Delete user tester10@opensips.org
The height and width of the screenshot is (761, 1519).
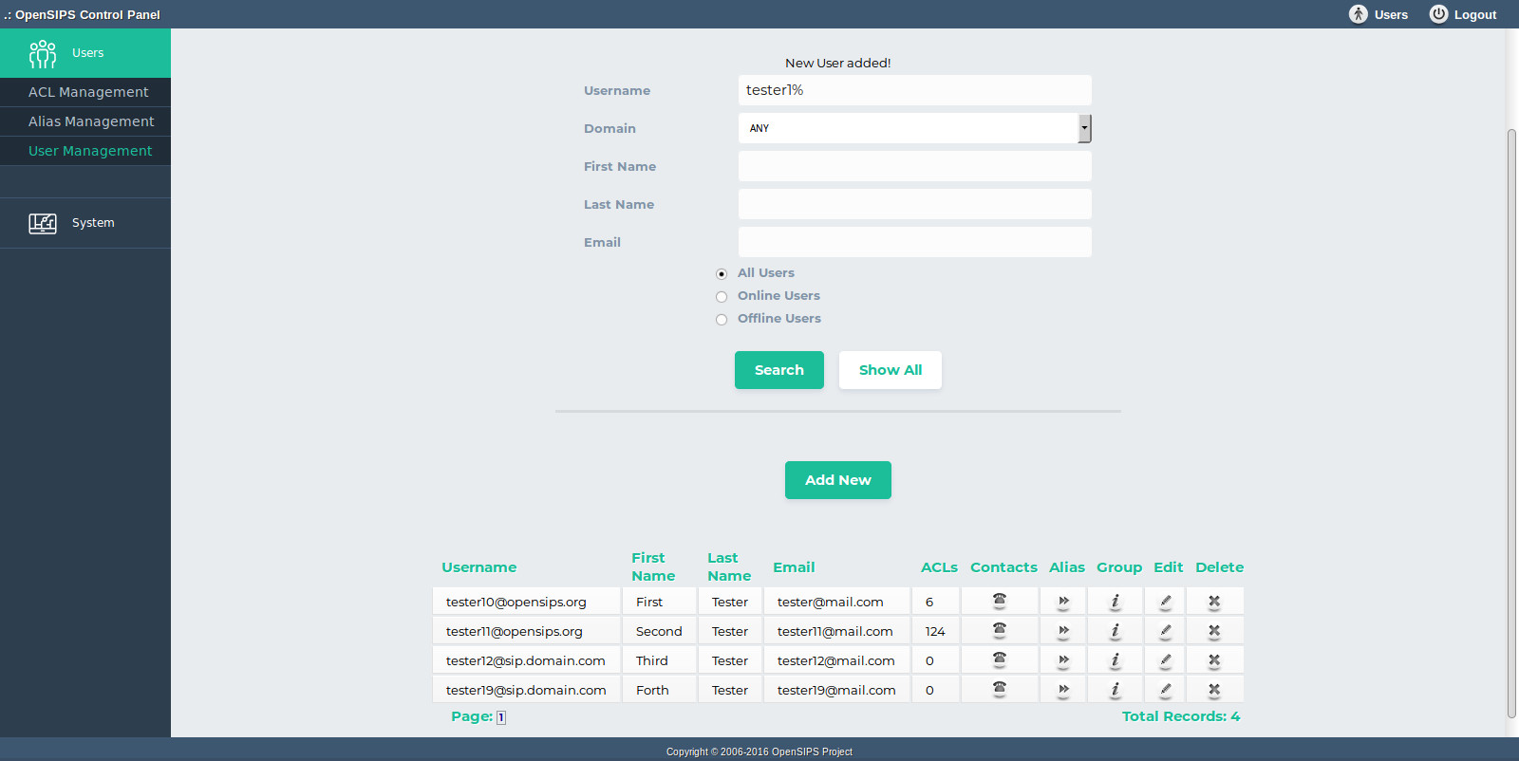(1214, 602)
